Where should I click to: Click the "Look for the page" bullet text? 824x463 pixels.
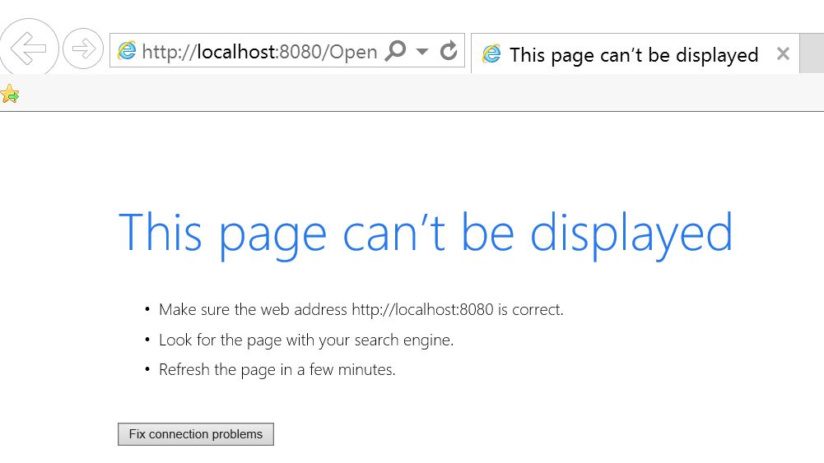(x=305, y=340)
